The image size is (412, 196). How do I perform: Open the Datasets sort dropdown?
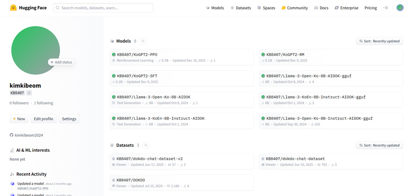click(379, 145)
